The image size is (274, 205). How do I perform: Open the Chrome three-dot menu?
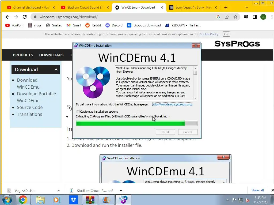pos(272,17)
